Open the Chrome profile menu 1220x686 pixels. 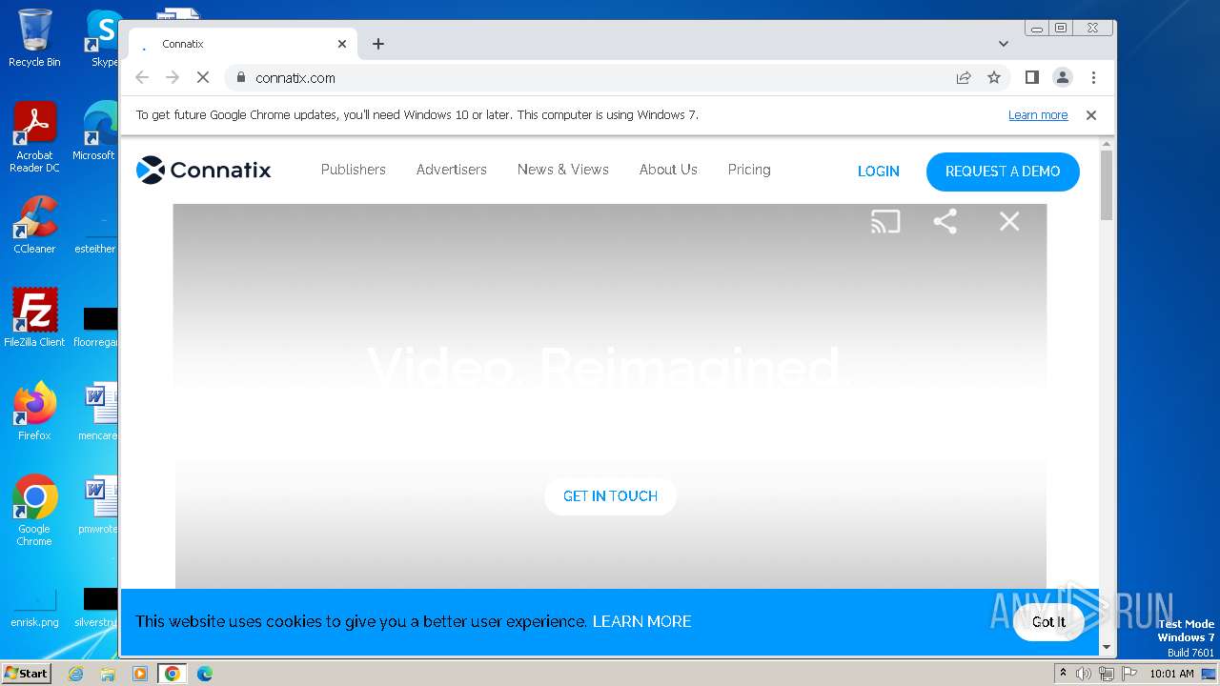(1062, 78)
